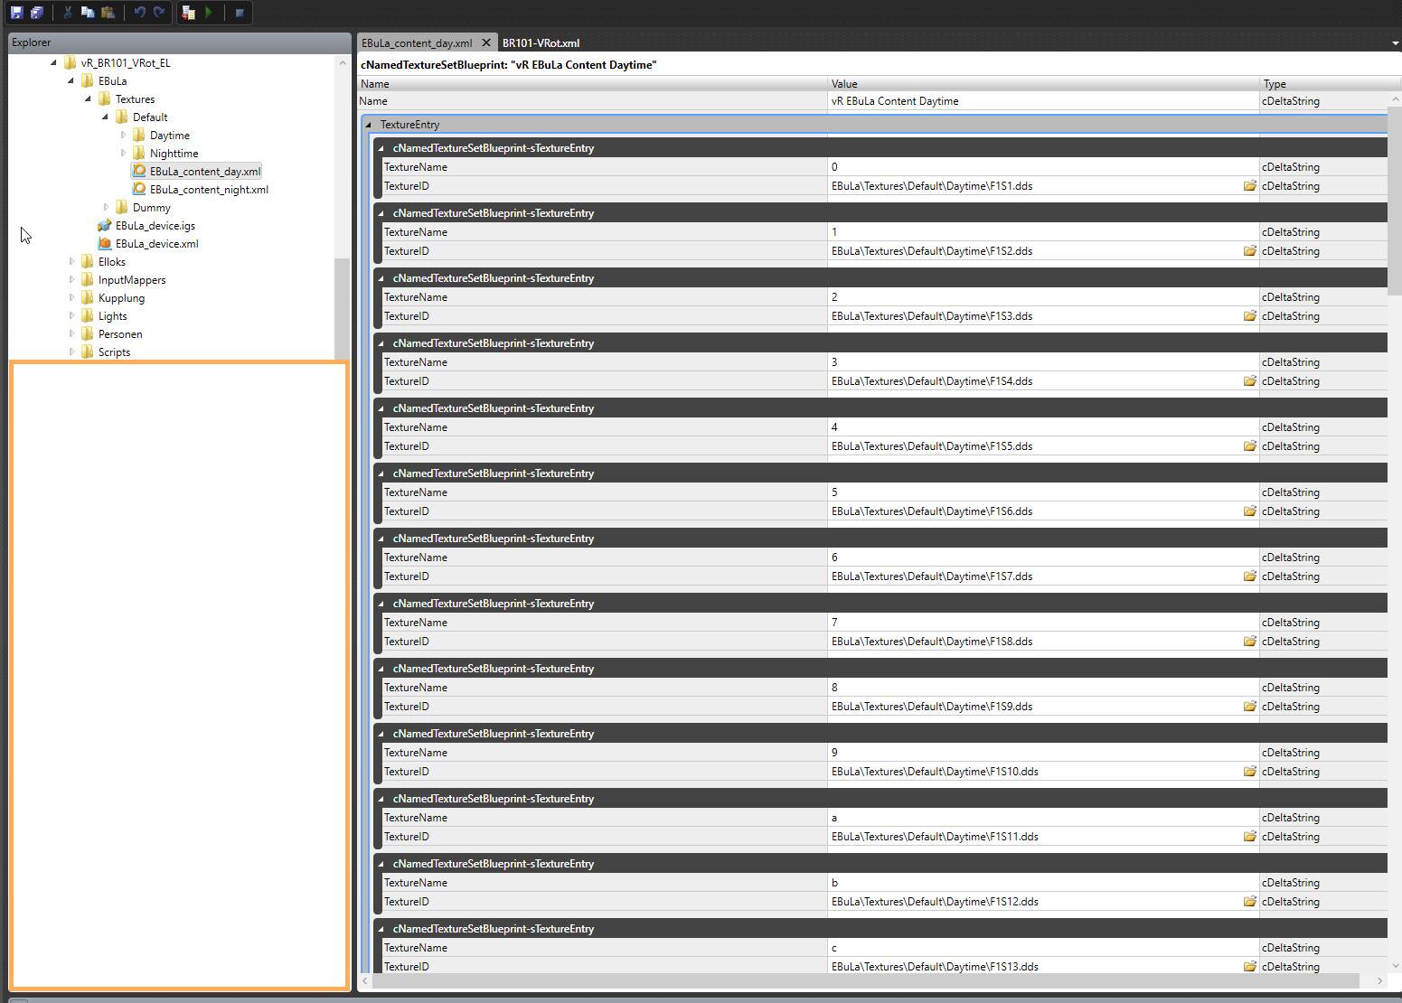Image resolution: width=1402 pixels, height=1003 pixels.
Task: Browse for file on the F1S12.dds row
Action: click(1249, 902)
